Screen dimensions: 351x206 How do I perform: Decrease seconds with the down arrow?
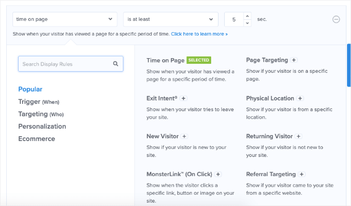(247, 23)
